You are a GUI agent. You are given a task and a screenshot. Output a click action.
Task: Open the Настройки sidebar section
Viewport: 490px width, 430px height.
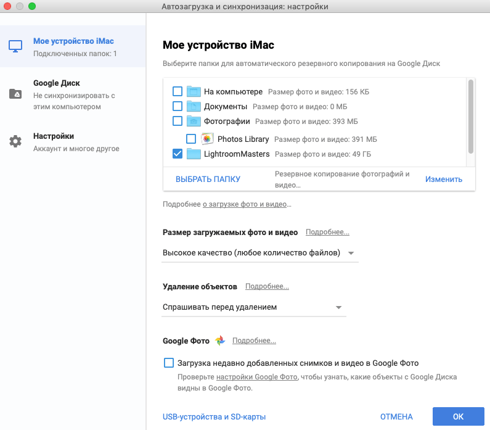[73, 142]
